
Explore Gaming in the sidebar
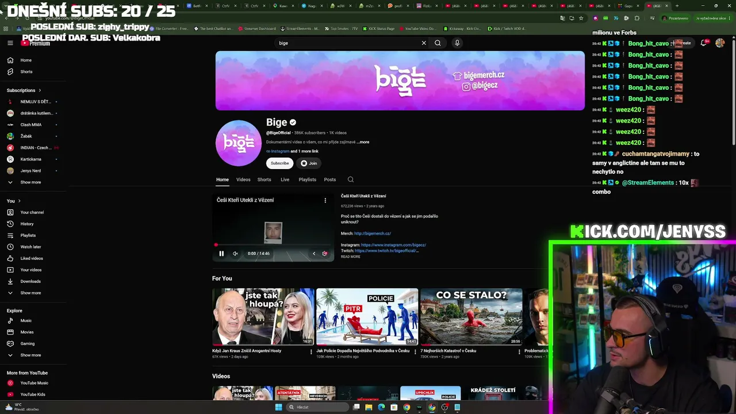28,343
